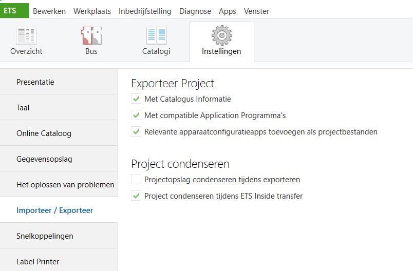Click the Bus icon

coord(91,35)
